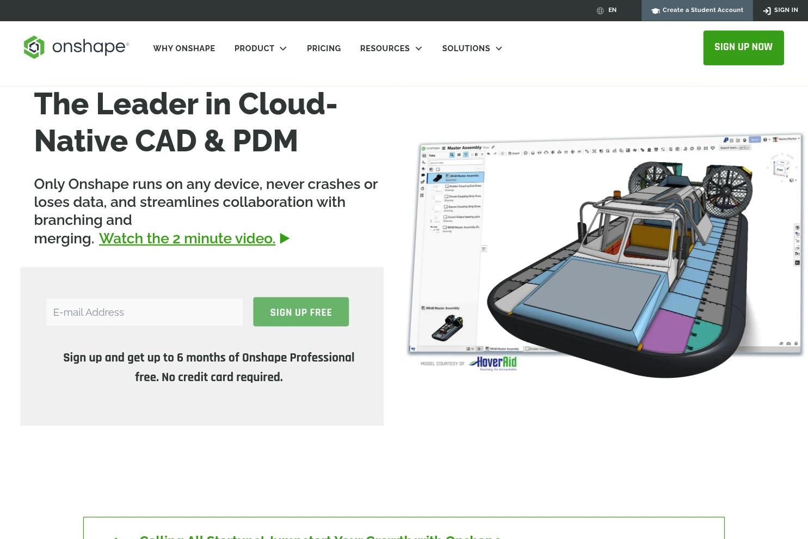Click the text Sign up and get up to 6 months
This screenshot has width=808, height=539.
coord(209,367)
